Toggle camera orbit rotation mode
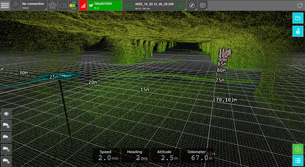 coord(6,137)
